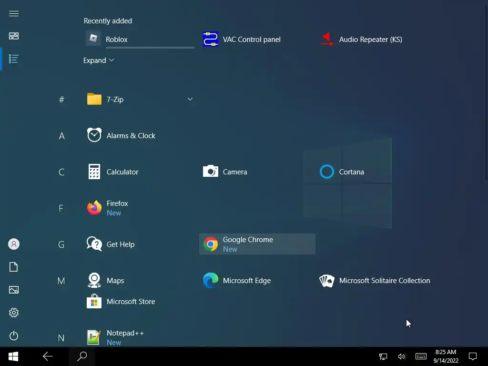488x366 pixels.
Task: Expand the Recently added list
Action: (99, 61)
